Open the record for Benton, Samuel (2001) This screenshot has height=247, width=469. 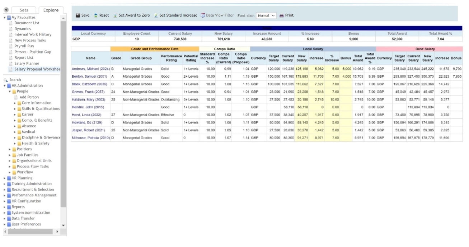(90, 77)
